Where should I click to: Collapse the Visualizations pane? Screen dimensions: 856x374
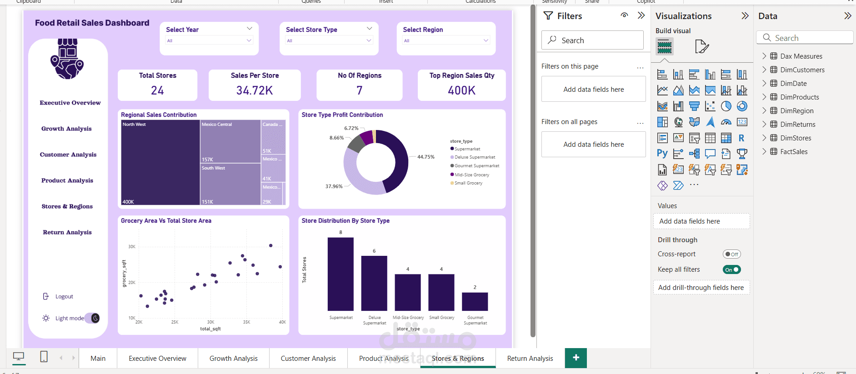click(745, 16)
